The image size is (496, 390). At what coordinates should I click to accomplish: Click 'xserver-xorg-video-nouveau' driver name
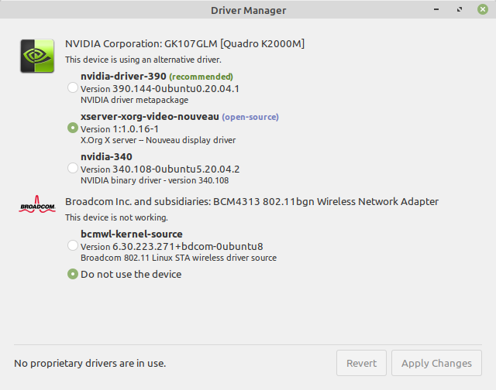pyautogui.click(x=150, y=117)
